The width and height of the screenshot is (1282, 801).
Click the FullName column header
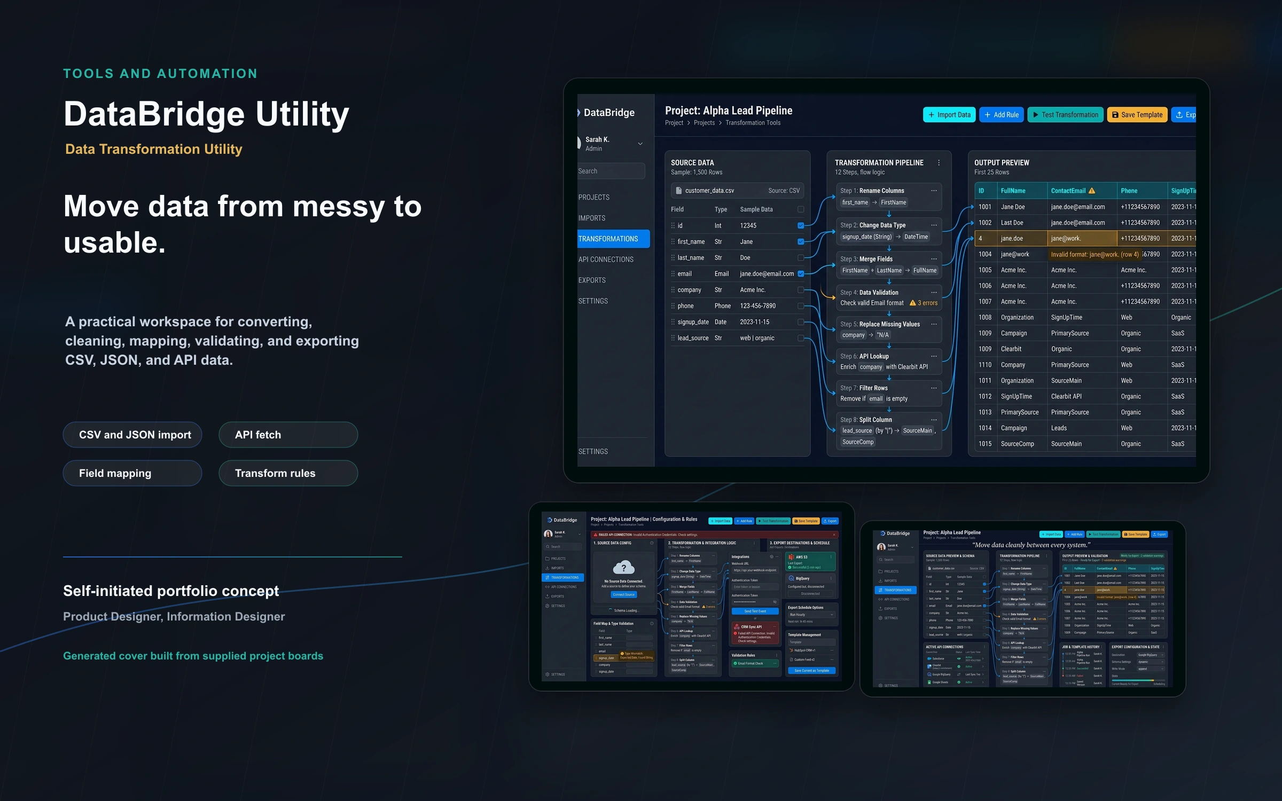(x=1021, y=191)
